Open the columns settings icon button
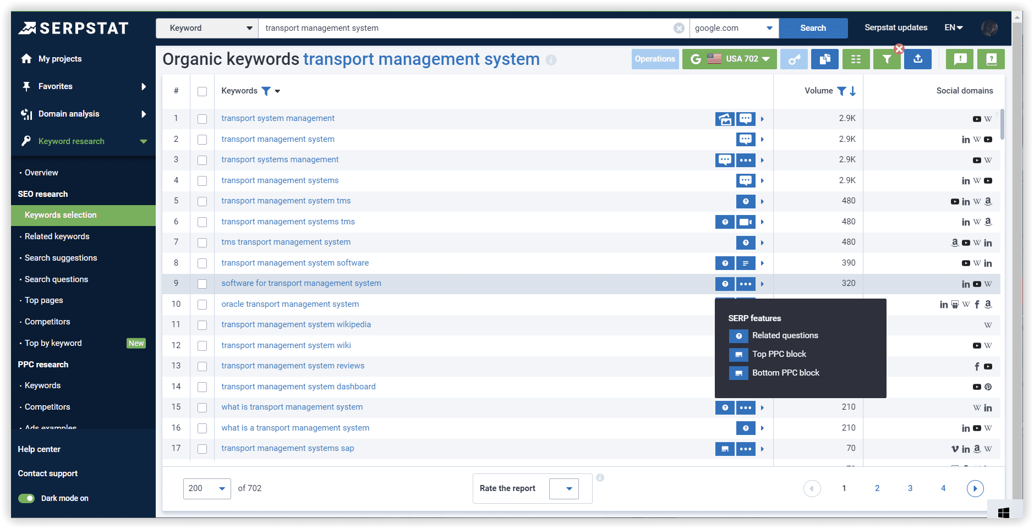1034x529 pixels. coord(856,59)
